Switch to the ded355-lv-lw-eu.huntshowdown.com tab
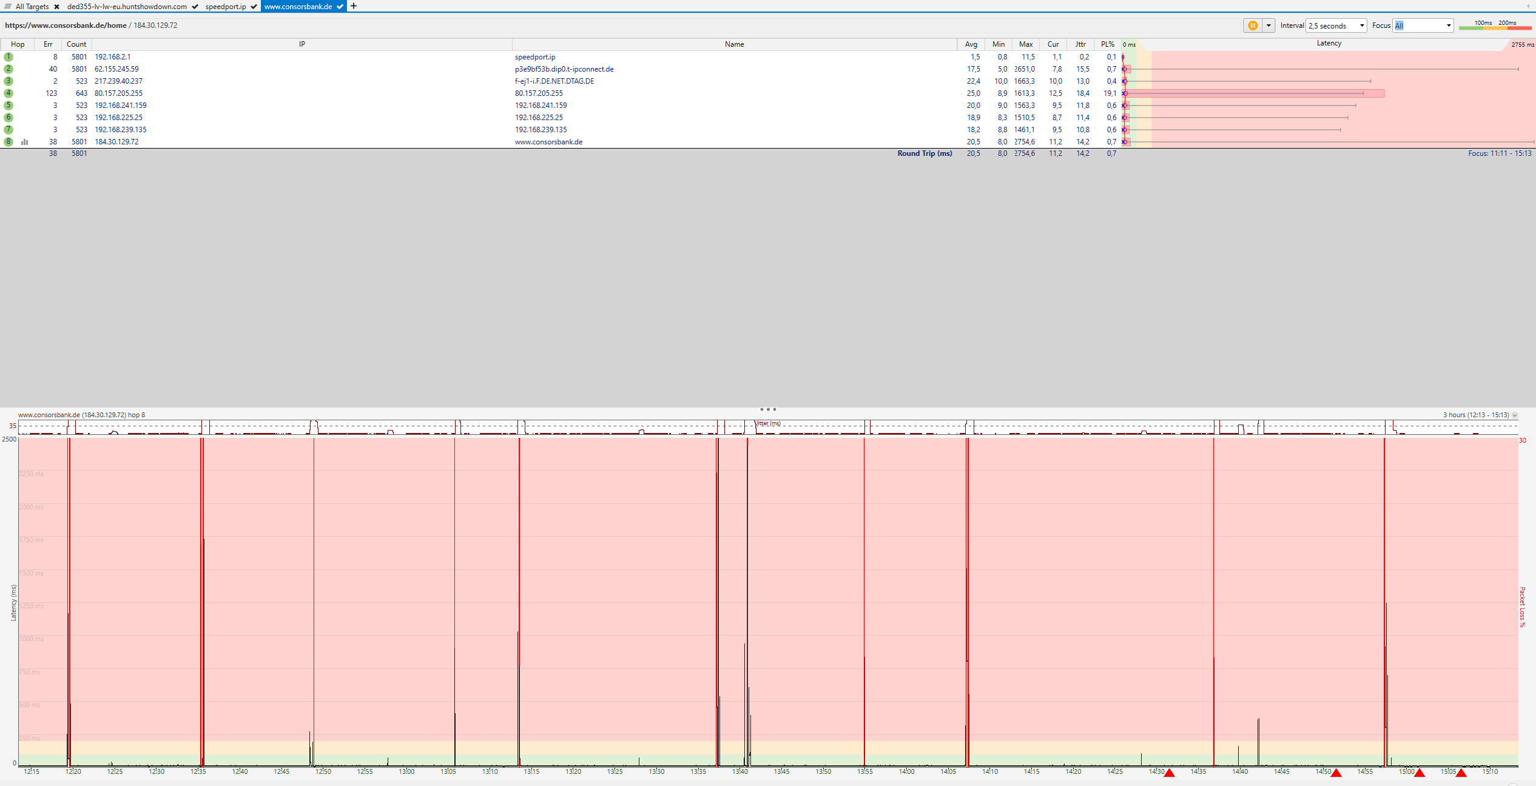 127,7
